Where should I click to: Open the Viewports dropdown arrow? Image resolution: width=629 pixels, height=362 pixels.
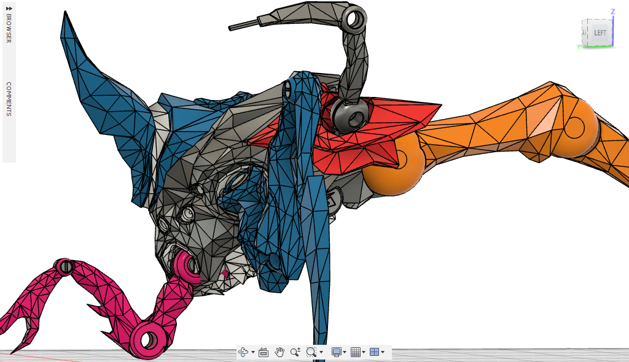click(383, 352)
